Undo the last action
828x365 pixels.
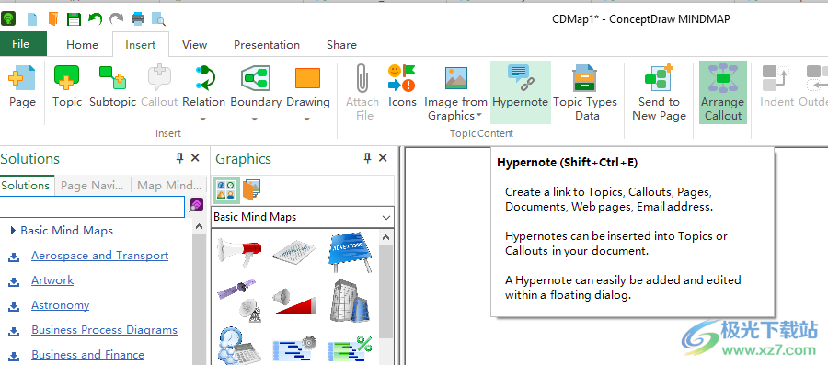(95, 19)
